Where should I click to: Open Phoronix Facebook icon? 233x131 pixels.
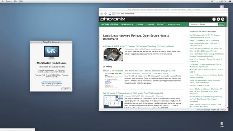click(214, 19)
